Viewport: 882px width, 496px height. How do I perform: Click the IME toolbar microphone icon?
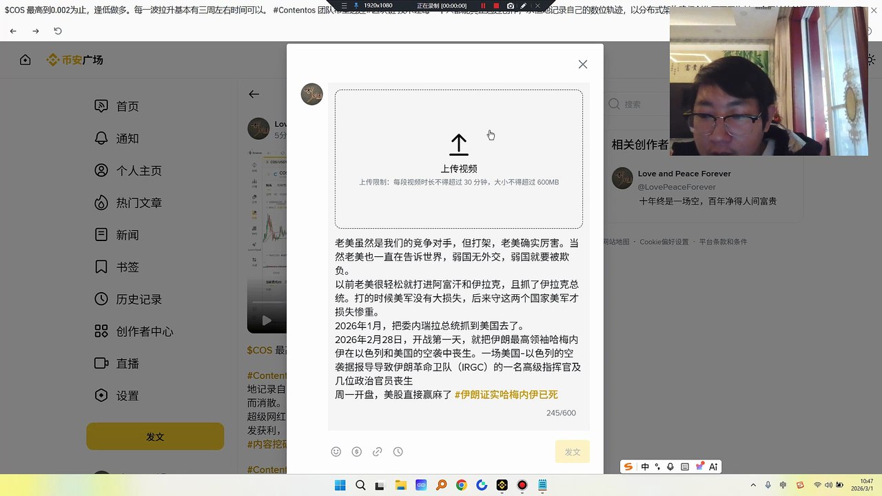tap(670, 466)
